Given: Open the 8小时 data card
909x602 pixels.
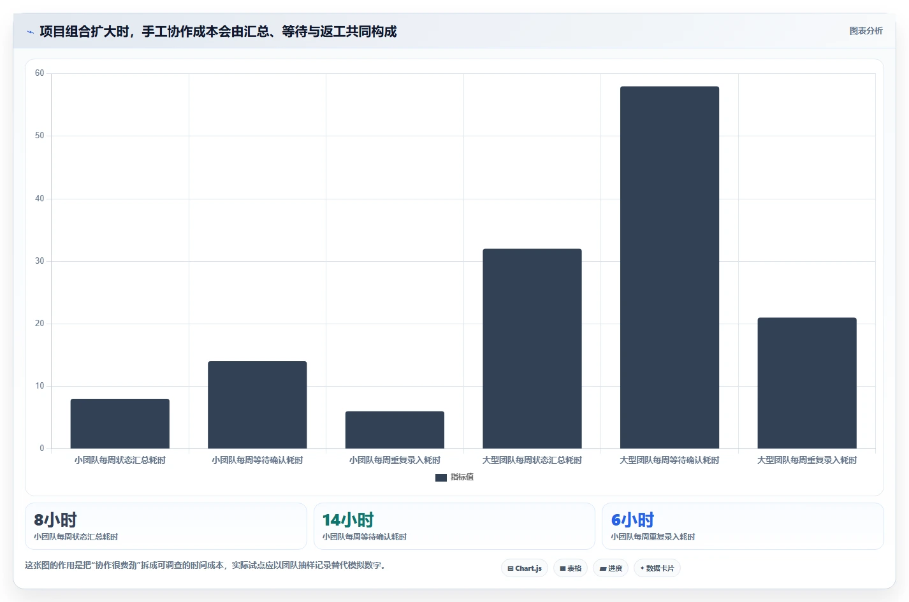Looking at the screenshot, I should click(x=166, y=526).
